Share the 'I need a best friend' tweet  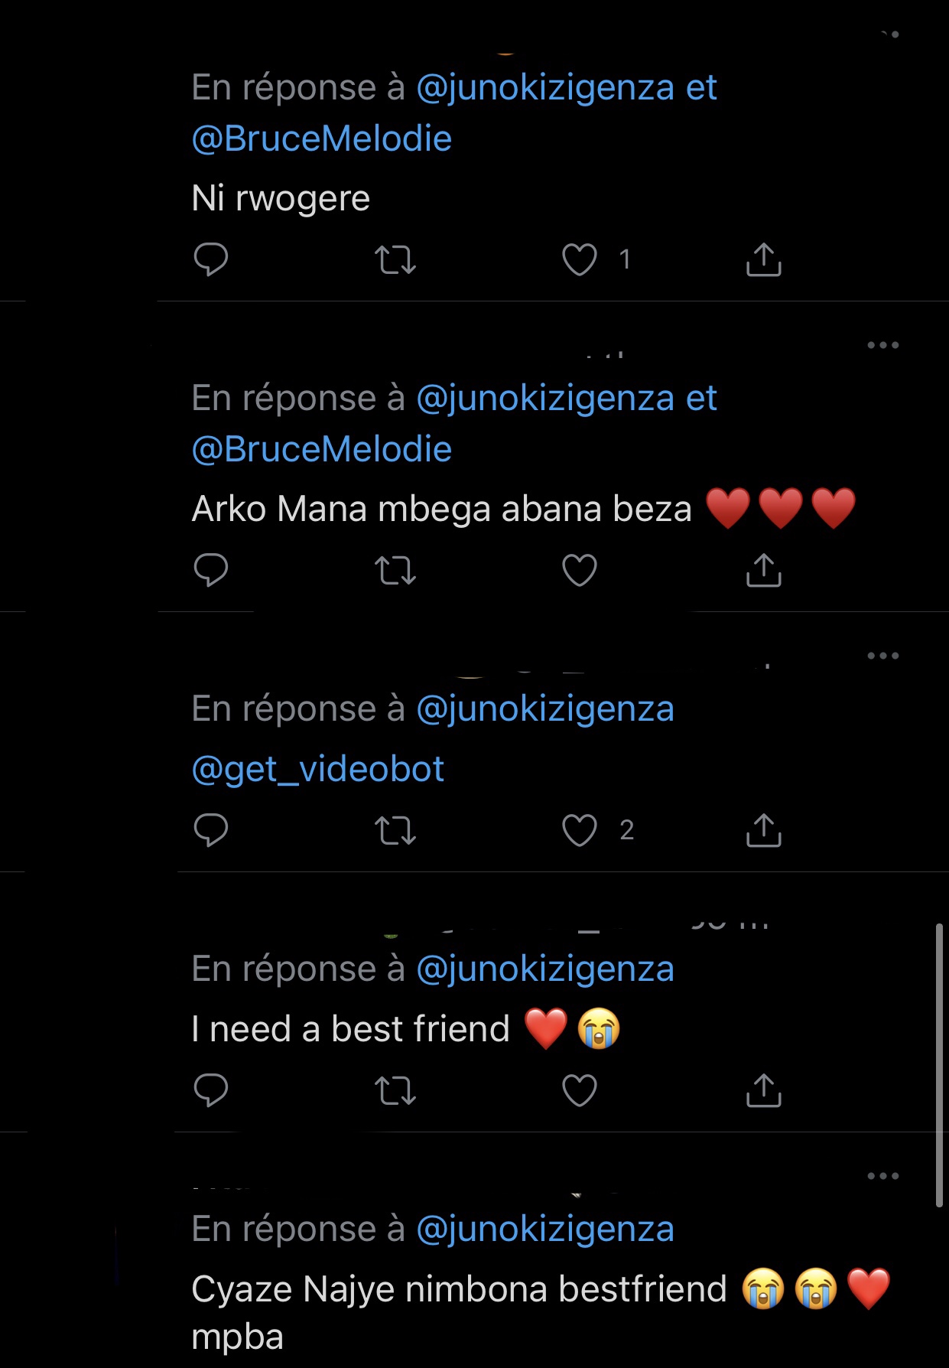tap(763, 1090)
